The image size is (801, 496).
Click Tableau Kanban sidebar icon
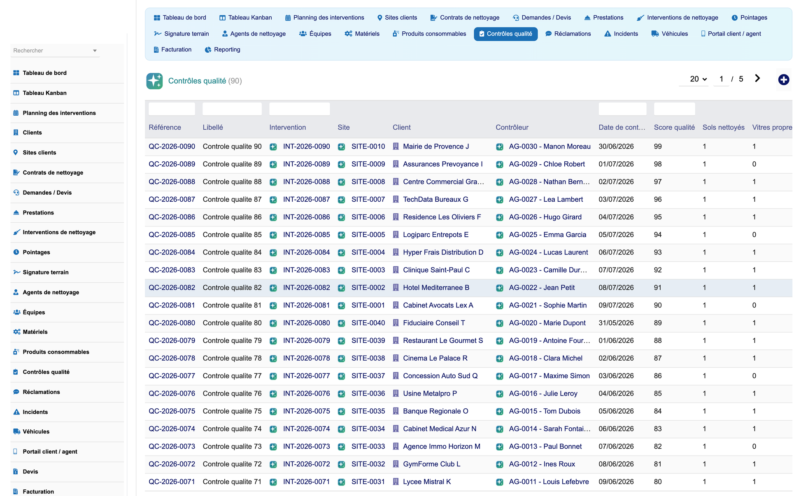16,93
